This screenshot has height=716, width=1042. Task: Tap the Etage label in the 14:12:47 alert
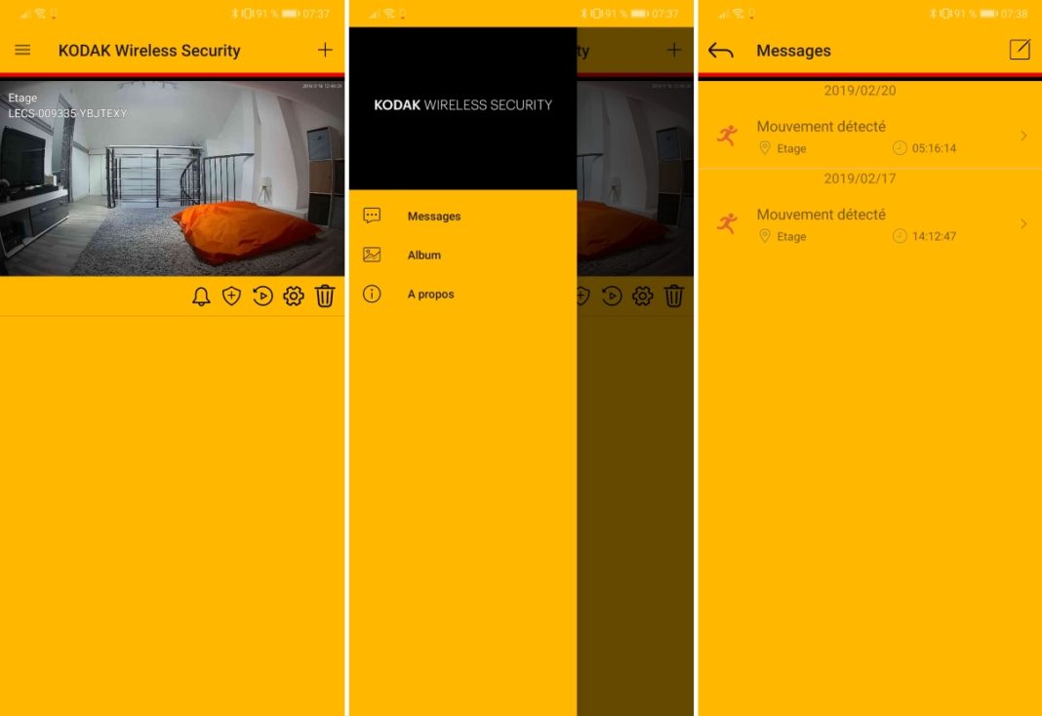pos(791,237)
